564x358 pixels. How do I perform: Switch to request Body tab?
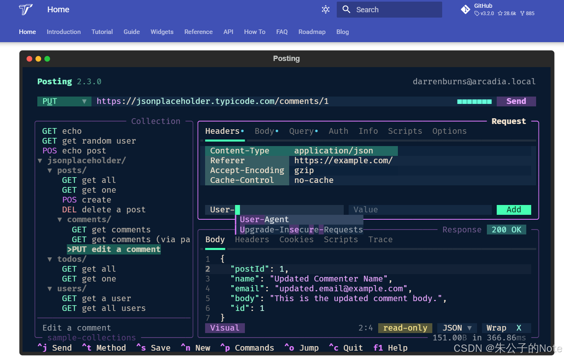[267, 131]
